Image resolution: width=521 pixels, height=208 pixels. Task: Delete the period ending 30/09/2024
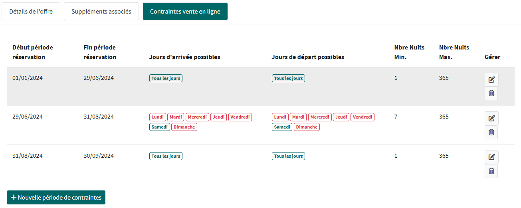(x=491, y=171)
